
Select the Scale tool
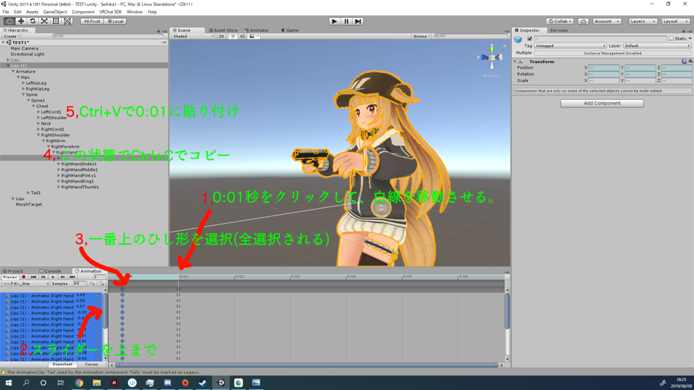(x=44, y=21)
